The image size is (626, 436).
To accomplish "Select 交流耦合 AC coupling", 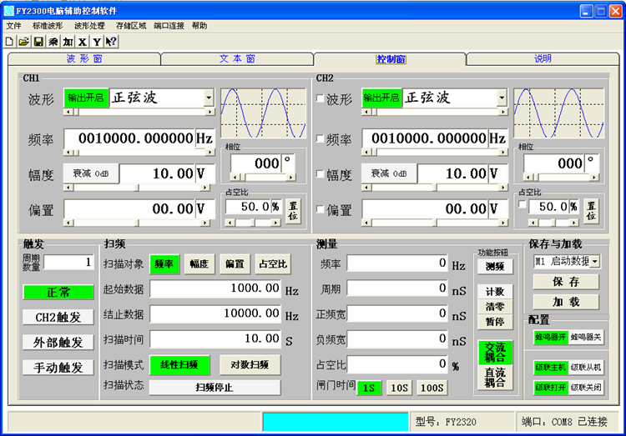I will [495, 353].
